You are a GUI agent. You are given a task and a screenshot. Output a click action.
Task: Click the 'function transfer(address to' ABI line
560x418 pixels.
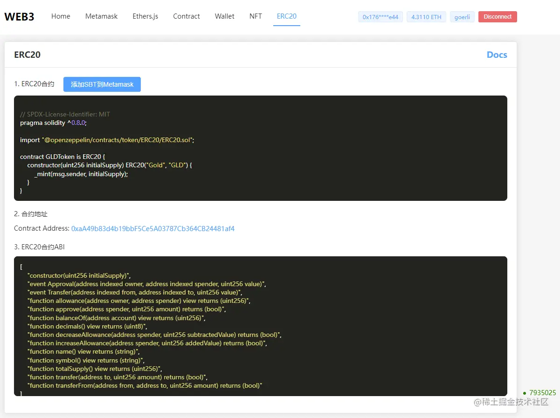pos(118,377)
